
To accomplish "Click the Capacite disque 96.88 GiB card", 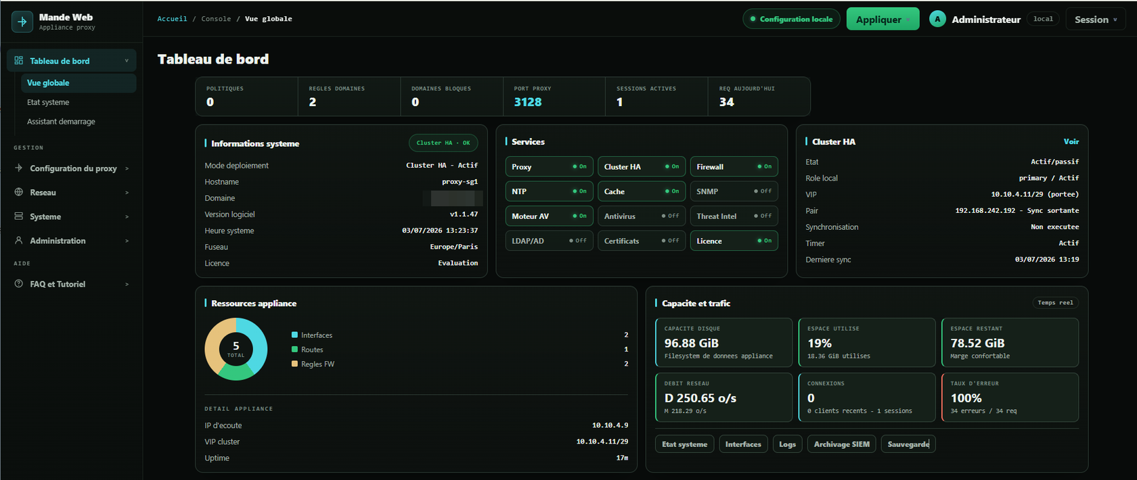I will point(723,343).
